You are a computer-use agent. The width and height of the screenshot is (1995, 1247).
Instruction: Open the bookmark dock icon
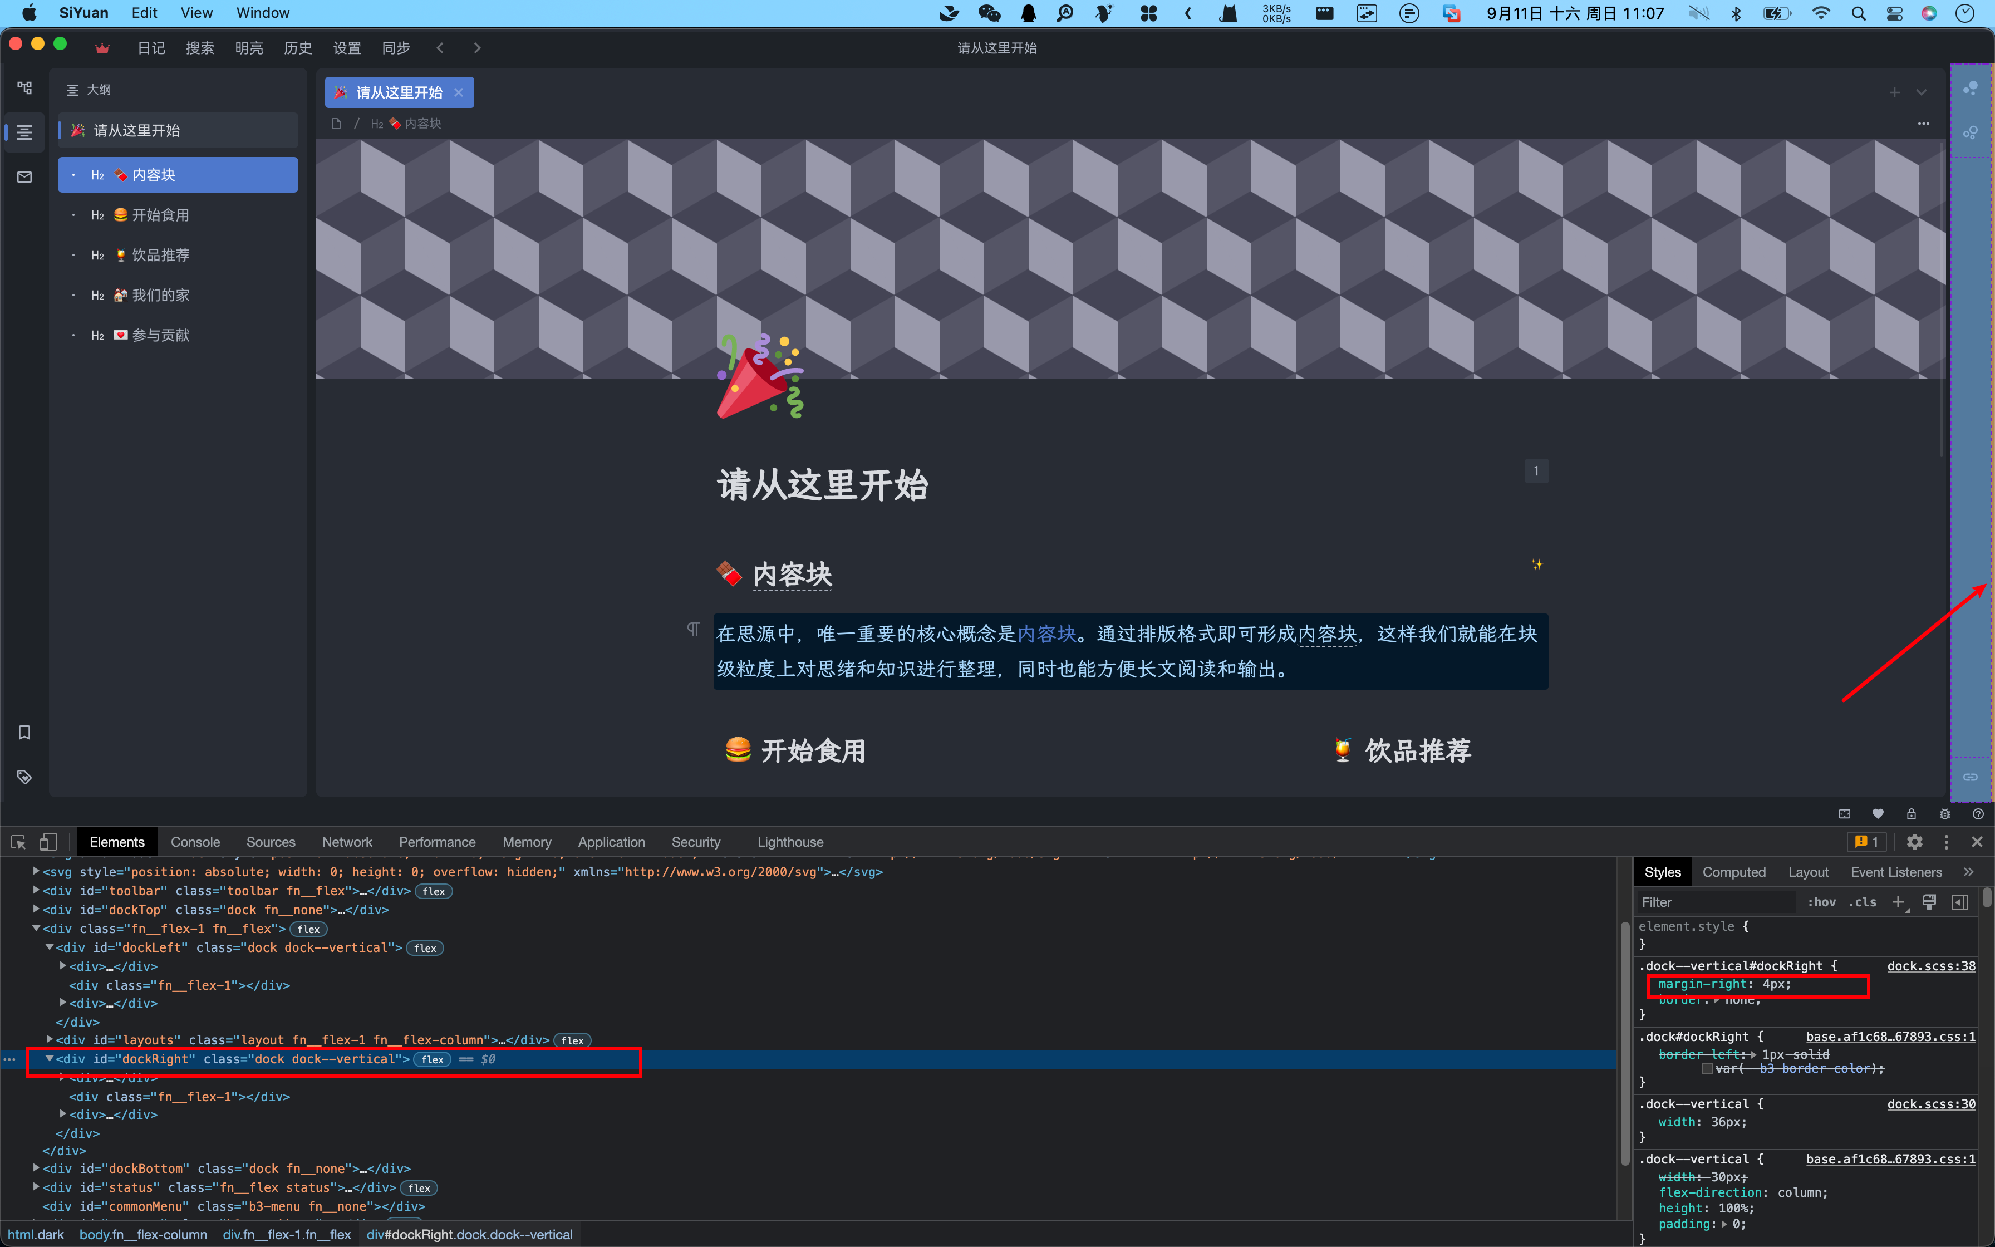pos(24,733)
